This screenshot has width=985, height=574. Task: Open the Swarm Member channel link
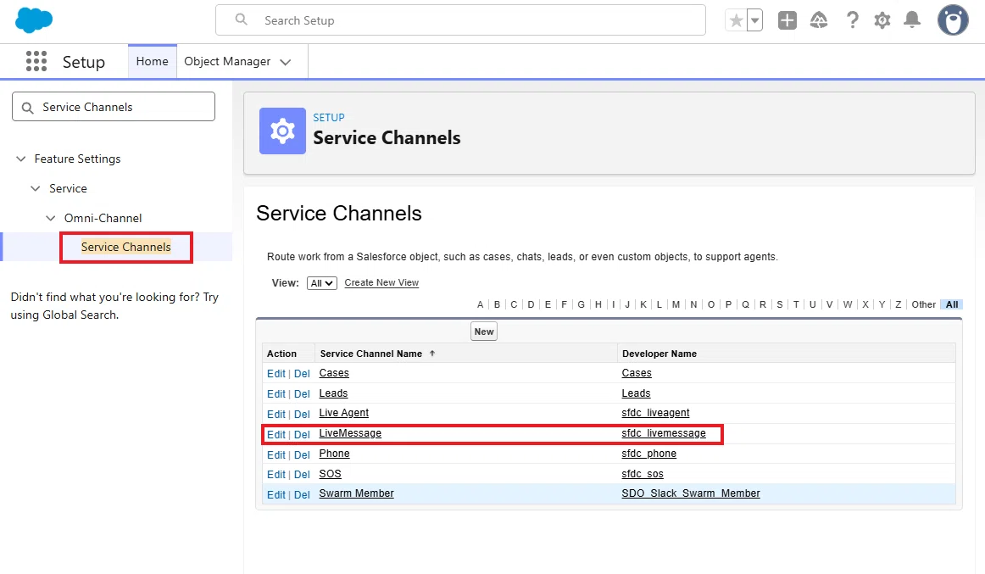click(356, 493)
